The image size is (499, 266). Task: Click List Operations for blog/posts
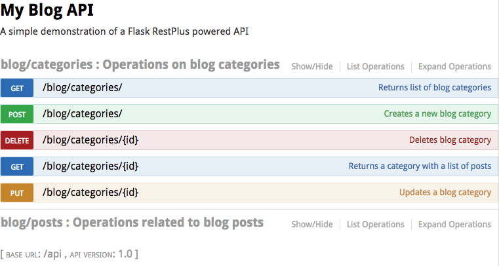point(376,224)
